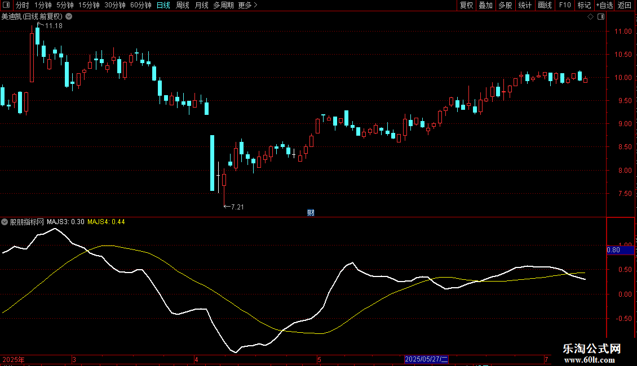Open F10 company information
Image resolution: width=637 pixels, height=366 pixels.
(565, 5)
